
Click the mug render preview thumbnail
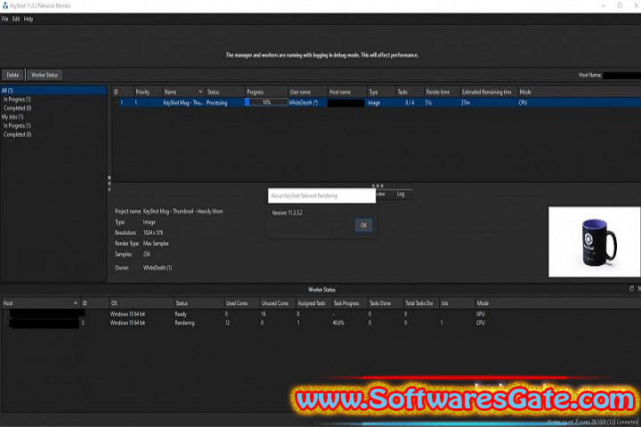point(595,242)
